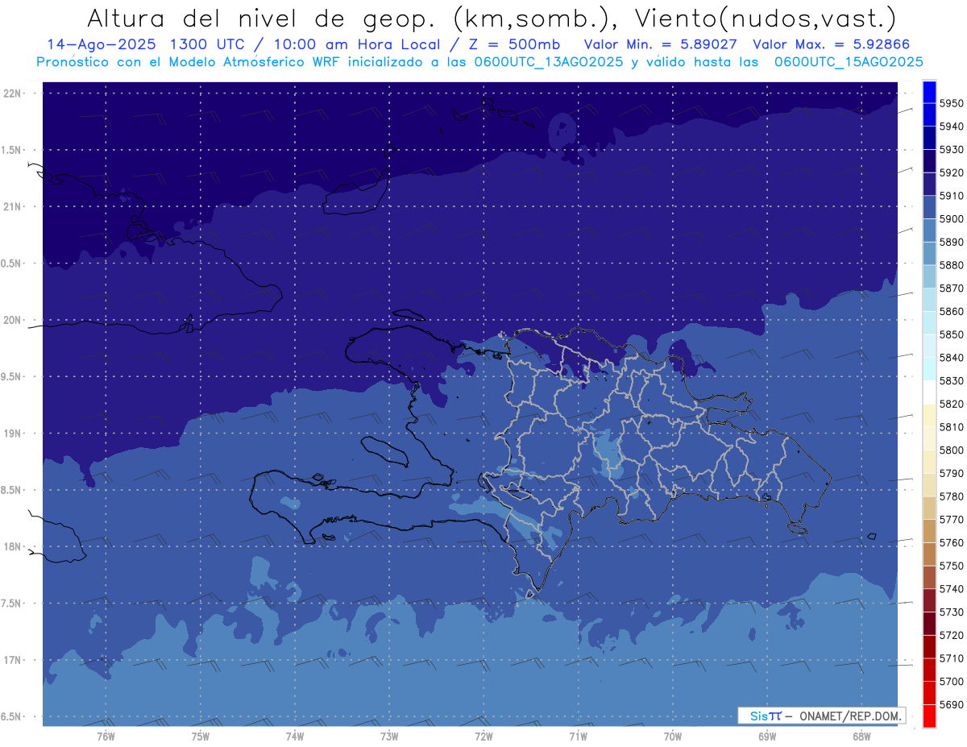This screenshot has height=747, width=967.
Task: Select the 'Valor Max. = 5.92866' text
Action: (832, 44)
